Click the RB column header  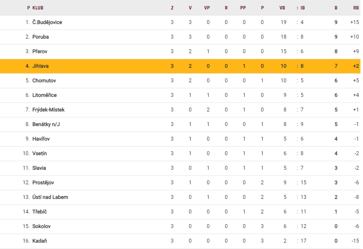point(356,8)
